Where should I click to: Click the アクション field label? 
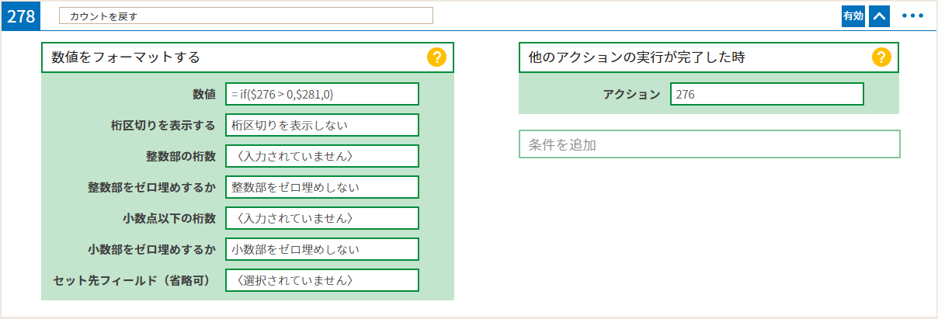[x=632, y=94]
